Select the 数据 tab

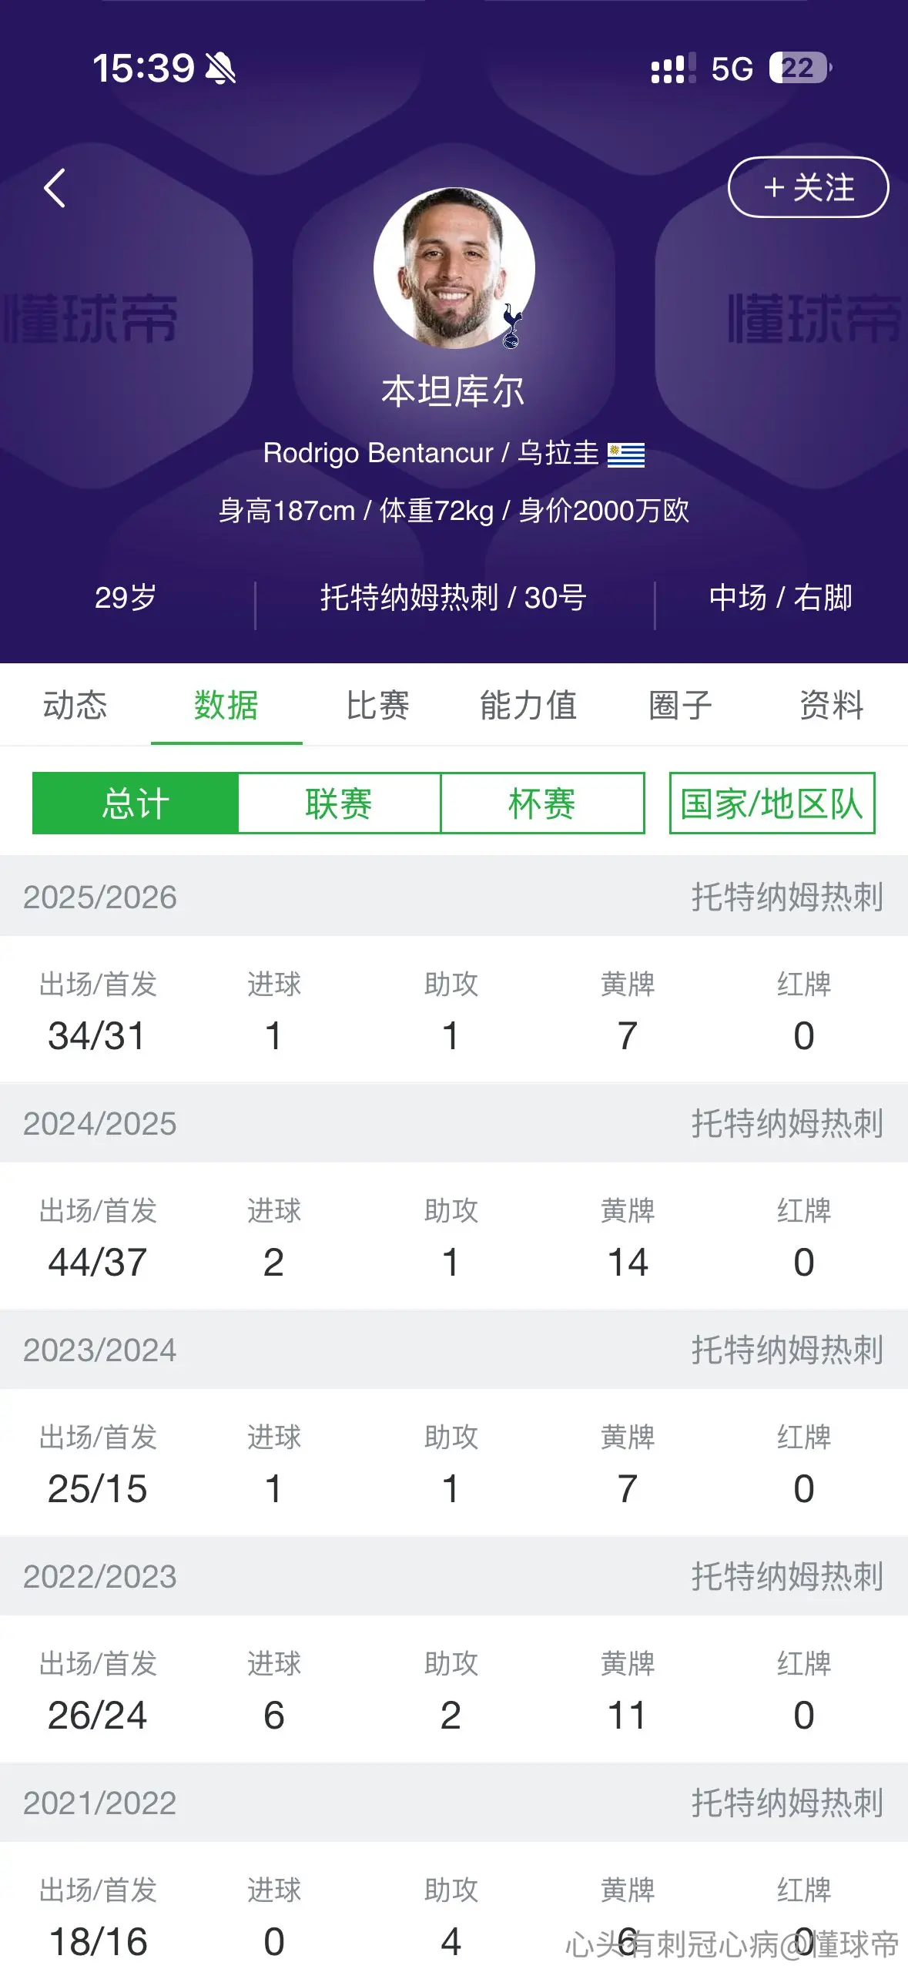tap(226, 705)
